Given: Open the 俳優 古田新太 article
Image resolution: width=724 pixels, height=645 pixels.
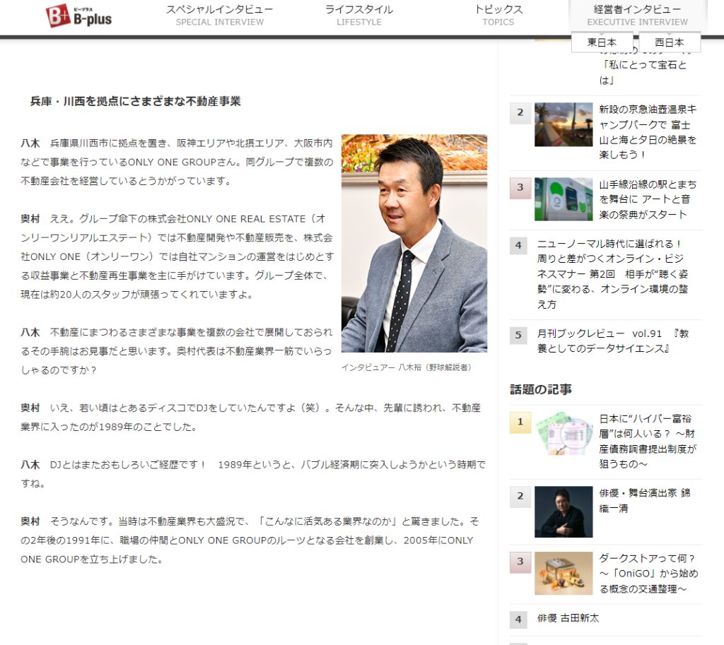Looking at the screenshot, I should tap(568, 617).
